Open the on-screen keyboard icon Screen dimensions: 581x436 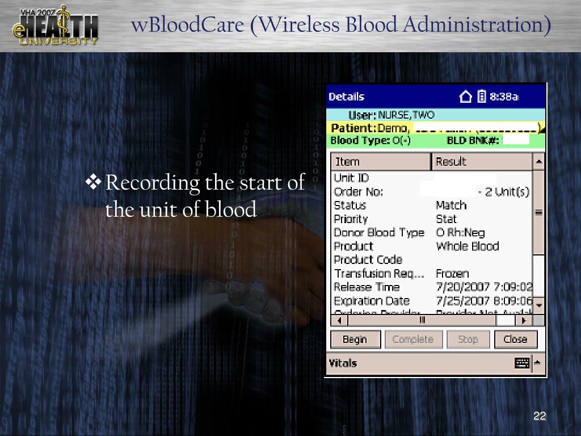pos(522,363)
